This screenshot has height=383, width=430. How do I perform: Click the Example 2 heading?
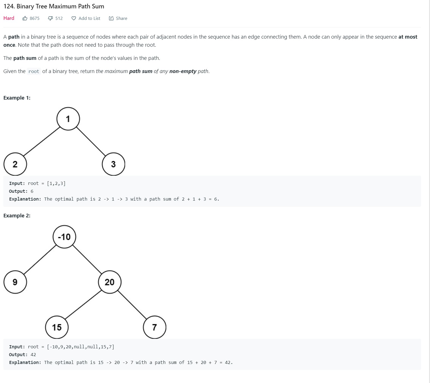(17, 216)
